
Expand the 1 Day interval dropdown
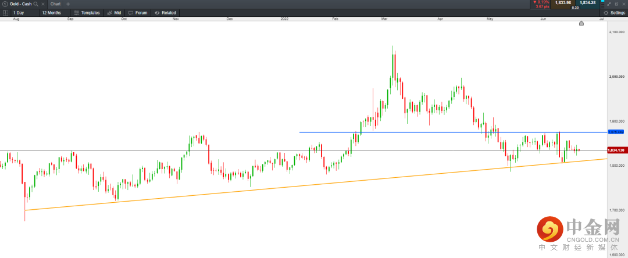coord(24,13)
